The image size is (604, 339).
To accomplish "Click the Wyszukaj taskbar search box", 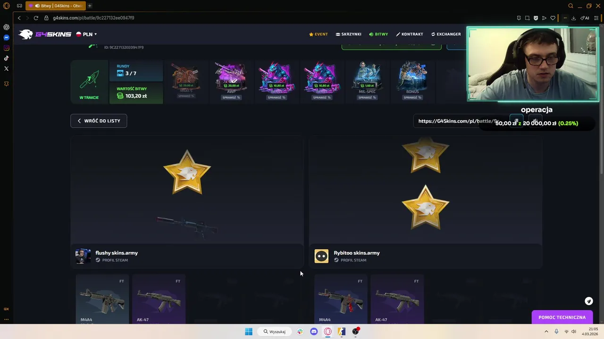I will pos(275,331).
